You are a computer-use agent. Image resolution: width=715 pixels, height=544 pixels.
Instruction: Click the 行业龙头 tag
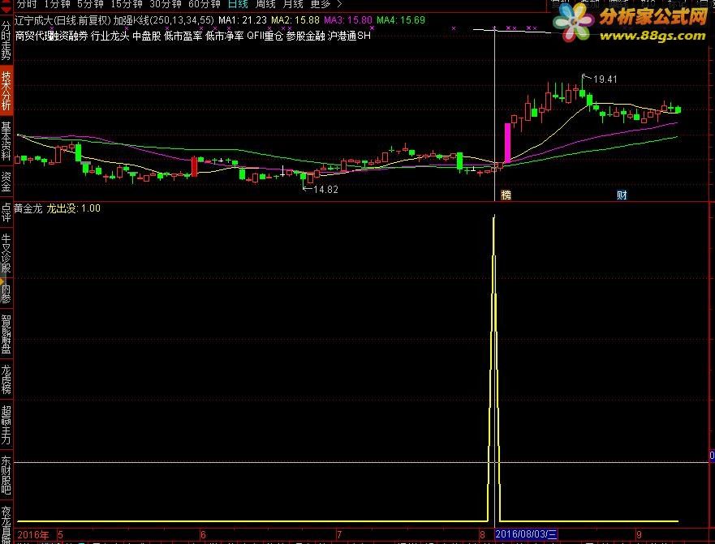(110, 36)
